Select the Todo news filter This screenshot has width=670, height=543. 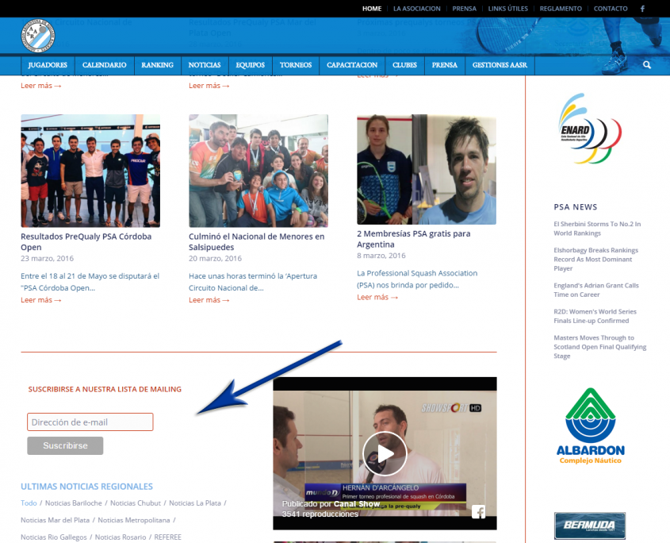tap(29, 503)
